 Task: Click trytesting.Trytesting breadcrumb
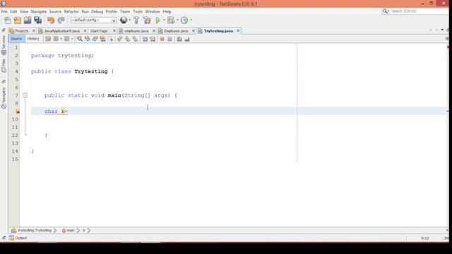pyautogui.click(x=32, y=231)
